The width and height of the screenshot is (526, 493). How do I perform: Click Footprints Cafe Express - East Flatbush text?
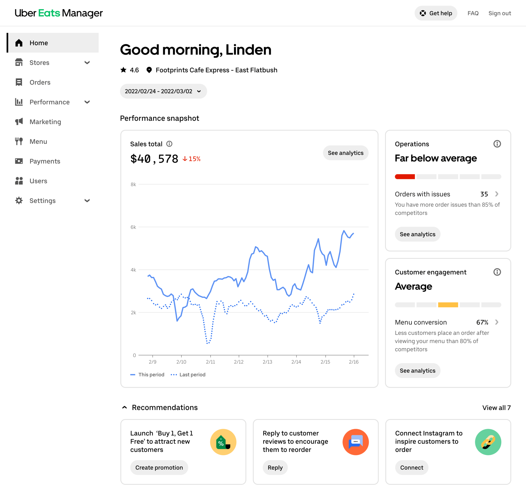click(217, 70)
